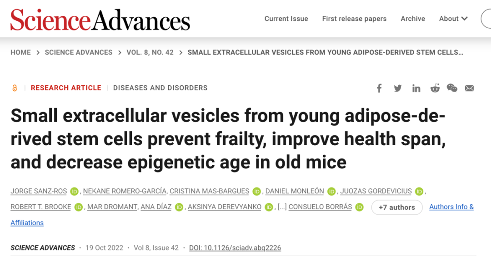Share article on Facebook

pos(379,88)
